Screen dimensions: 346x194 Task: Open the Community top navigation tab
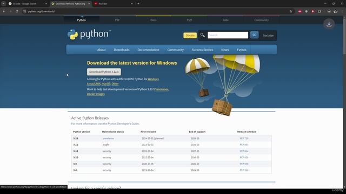click(x=262, y=20)
